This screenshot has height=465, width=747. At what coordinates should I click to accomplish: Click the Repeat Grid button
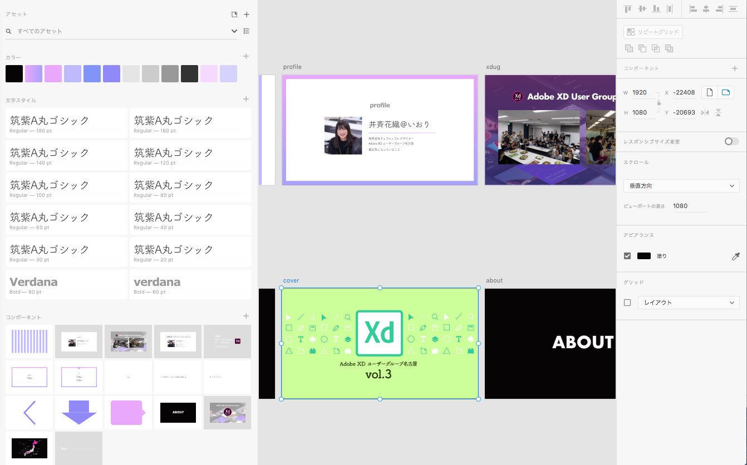click(x=653, y=32)
